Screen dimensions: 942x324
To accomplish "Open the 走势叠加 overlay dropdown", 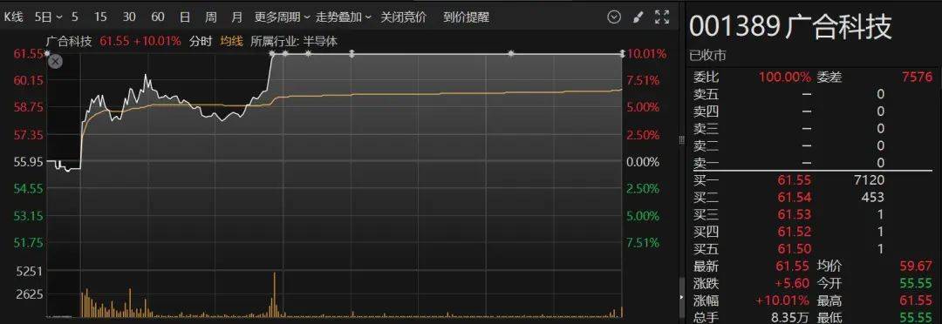I will click(344, 17).
